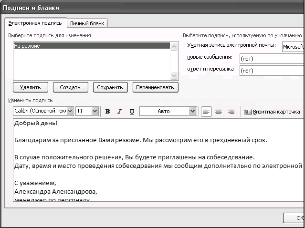Switch to the Личный бланк tab

coord(88,23)
